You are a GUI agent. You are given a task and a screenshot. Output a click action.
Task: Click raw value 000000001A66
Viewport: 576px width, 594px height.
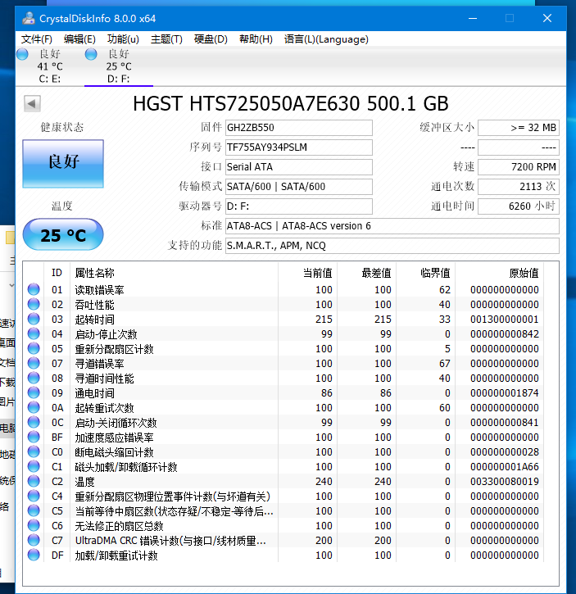point(505,467)
